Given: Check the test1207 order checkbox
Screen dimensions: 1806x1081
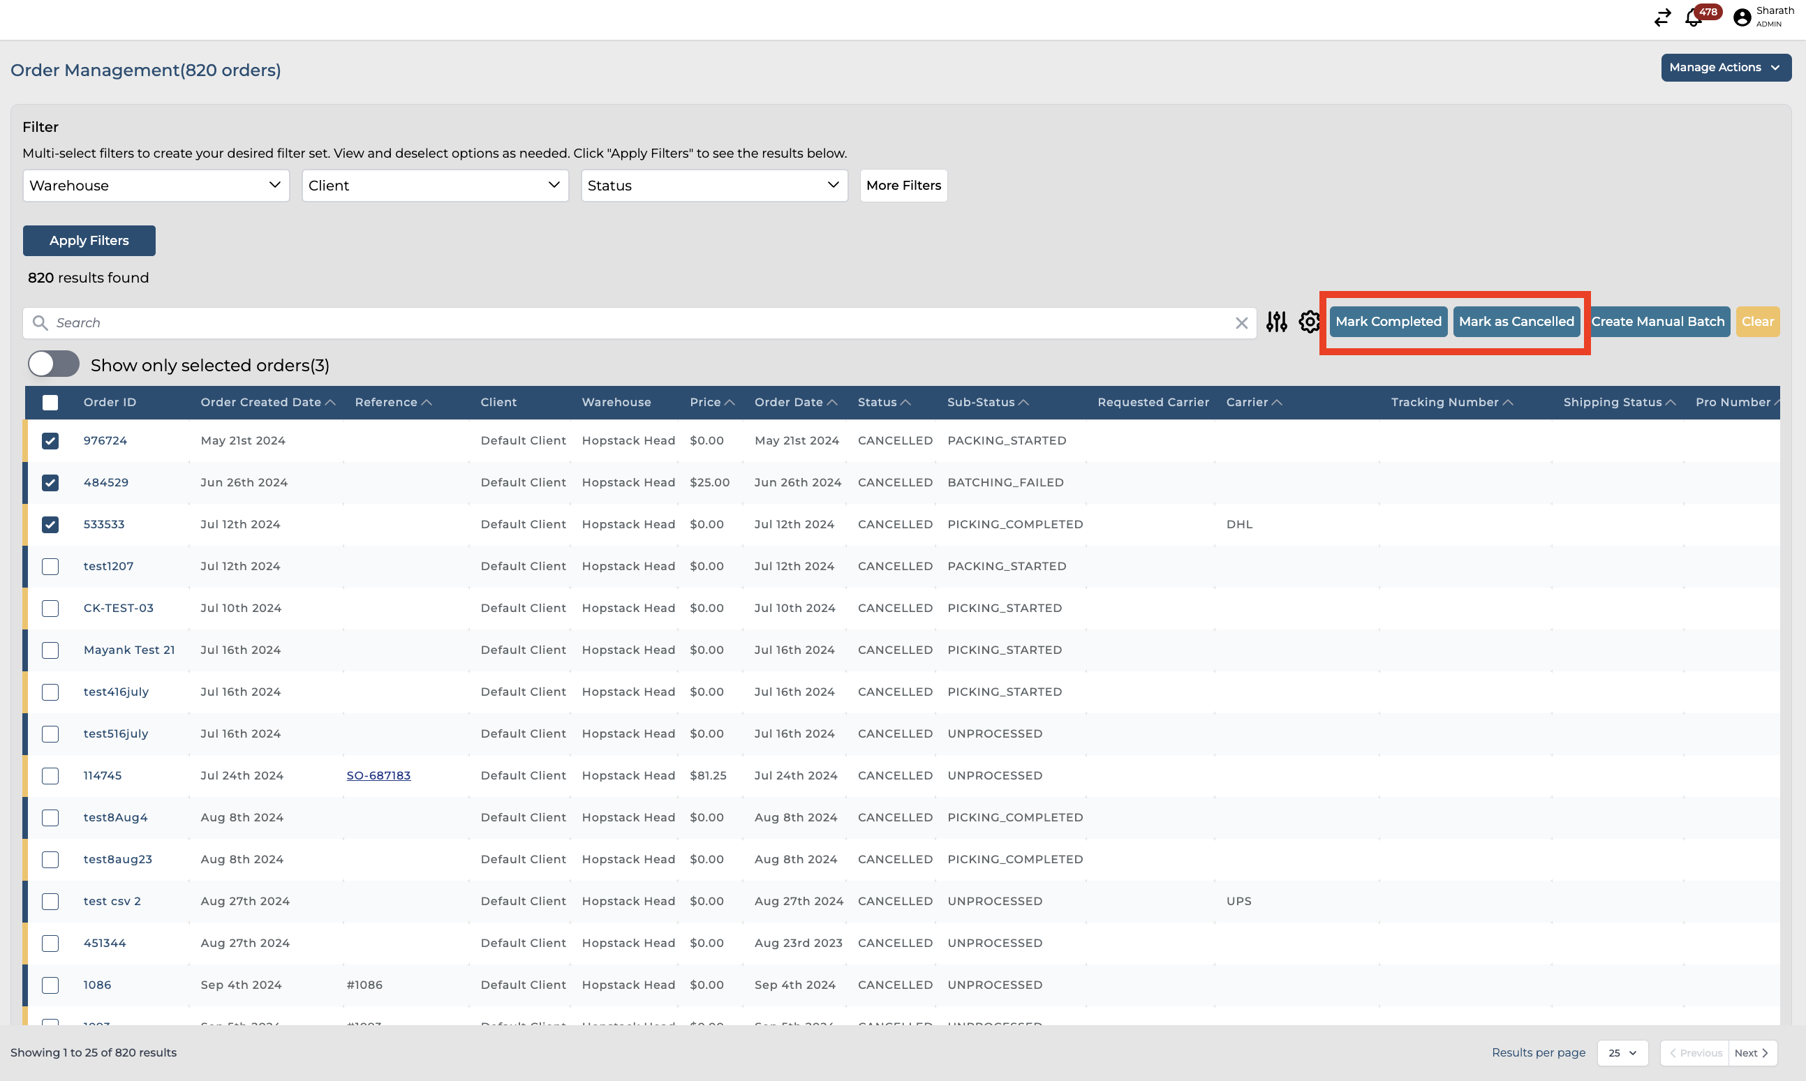Looking at the screenshot, I should [x=50, y=567].
